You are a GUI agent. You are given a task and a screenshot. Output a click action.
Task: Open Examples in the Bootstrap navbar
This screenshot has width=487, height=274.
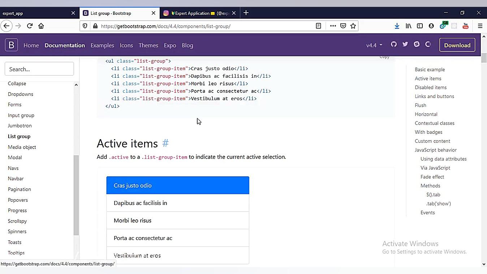tap(102, 46)
